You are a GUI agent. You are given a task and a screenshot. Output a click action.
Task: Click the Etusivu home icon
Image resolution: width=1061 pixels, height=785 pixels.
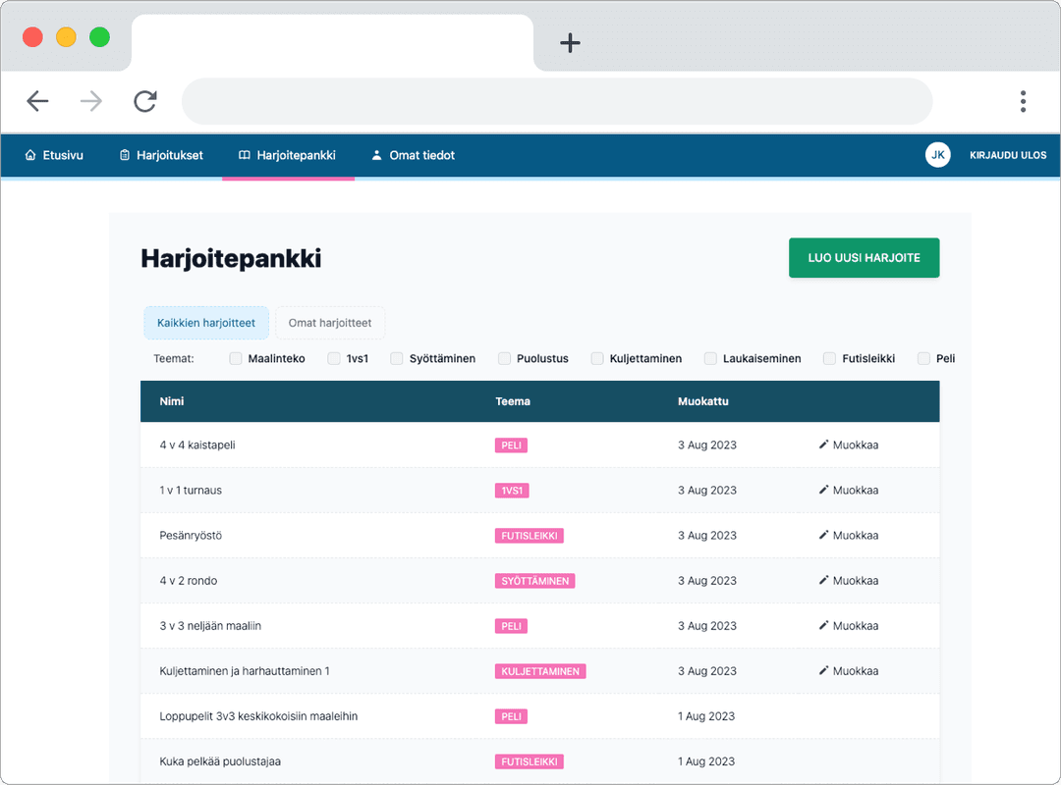point(29,155)
